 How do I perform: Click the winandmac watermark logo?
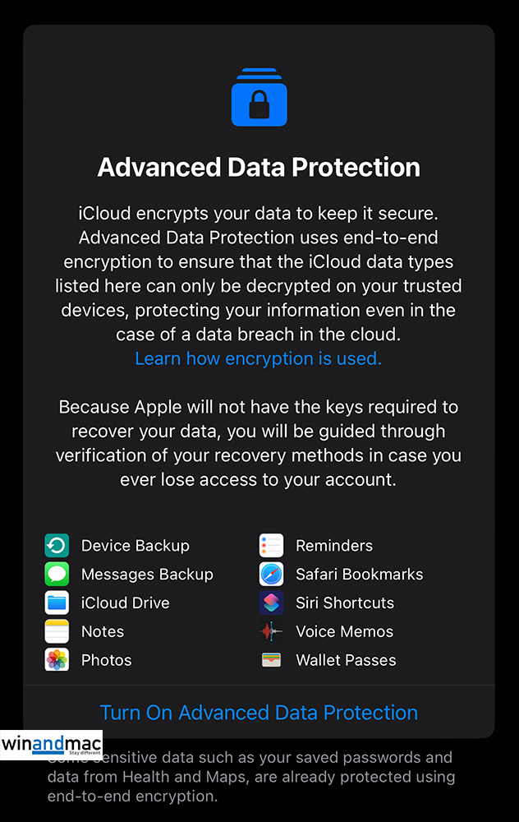[x=51, y=745]
